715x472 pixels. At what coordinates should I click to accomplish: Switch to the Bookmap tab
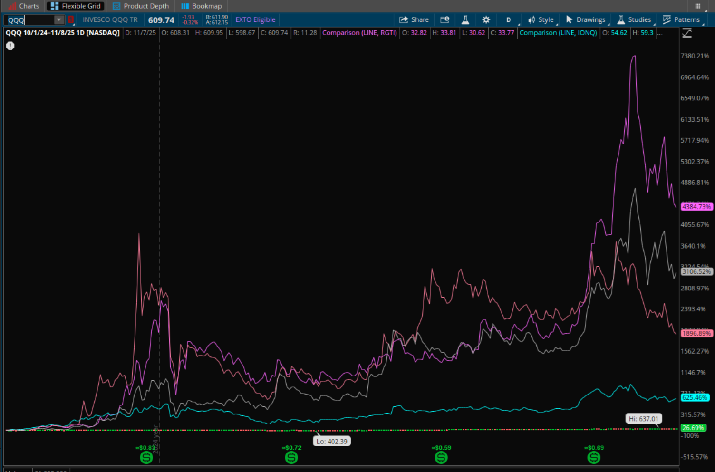(202, 6)
